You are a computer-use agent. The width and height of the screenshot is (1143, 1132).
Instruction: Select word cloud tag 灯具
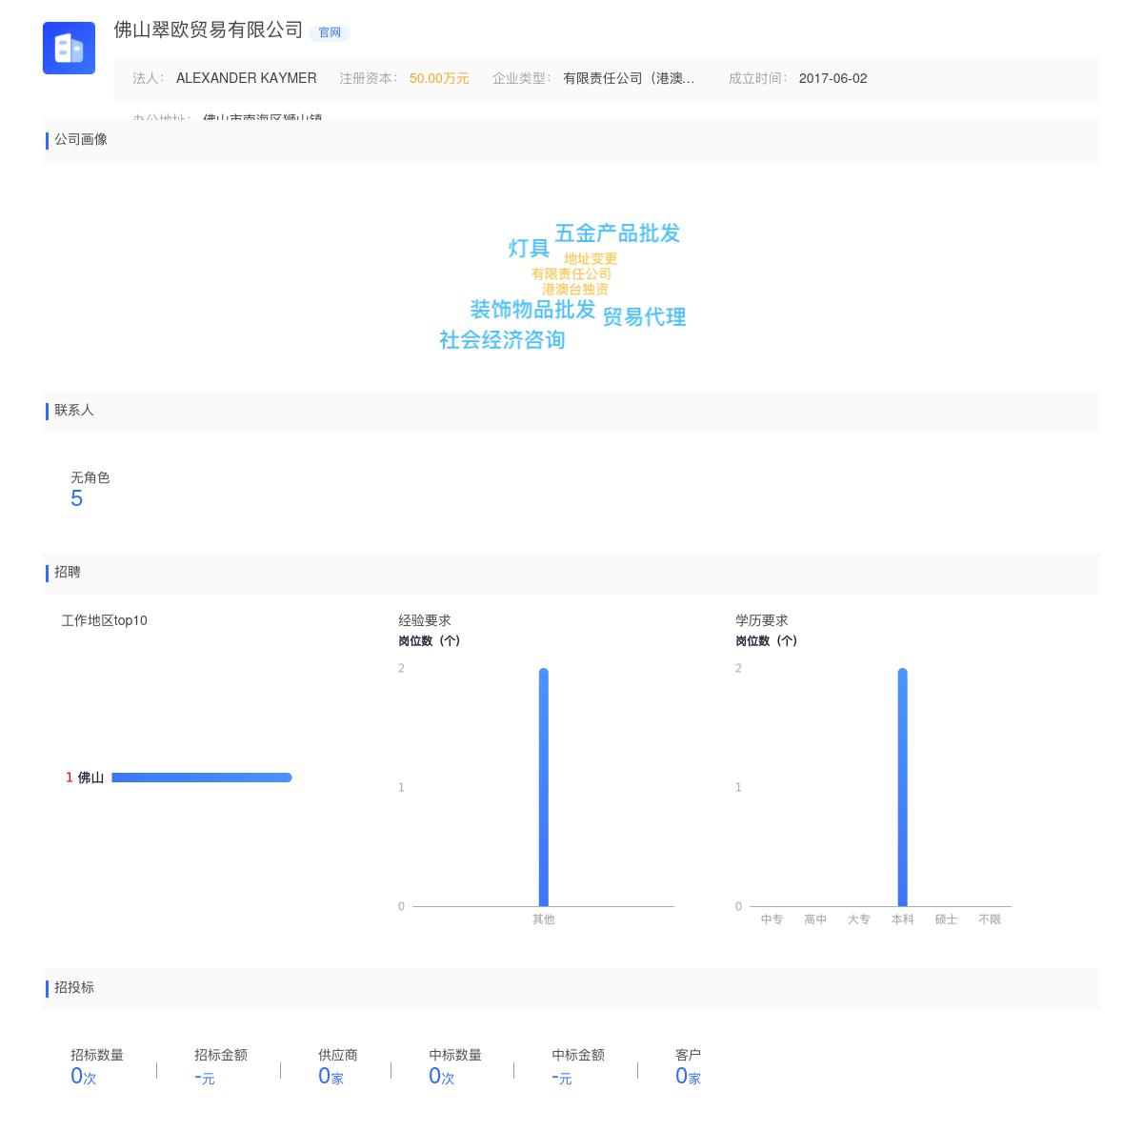coord(529,249)
